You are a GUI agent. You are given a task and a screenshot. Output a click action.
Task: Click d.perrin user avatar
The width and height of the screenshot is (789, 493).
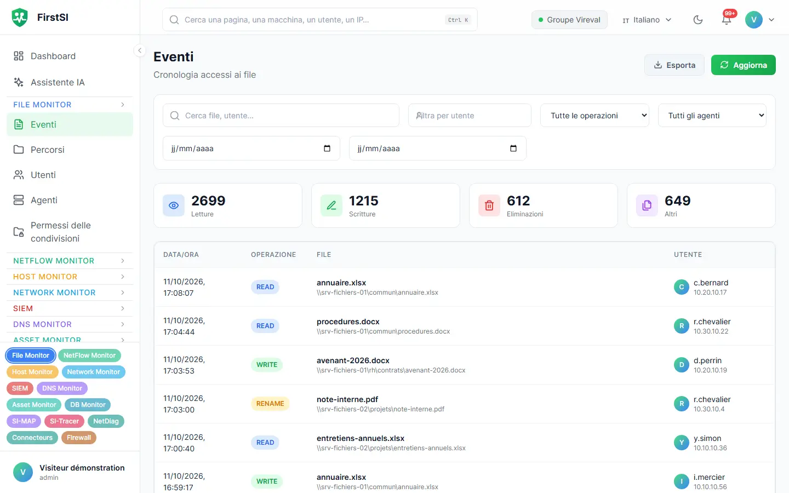coord(682,365)
